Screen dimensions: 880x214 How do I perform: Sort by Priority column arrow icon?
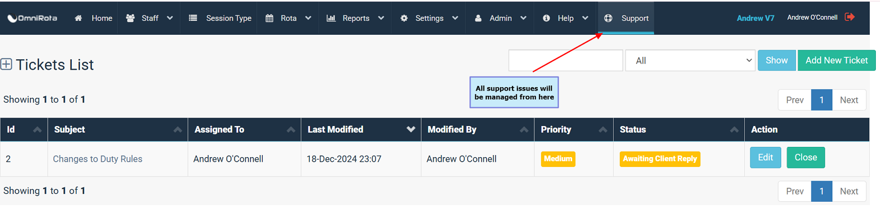pos(603,130)
